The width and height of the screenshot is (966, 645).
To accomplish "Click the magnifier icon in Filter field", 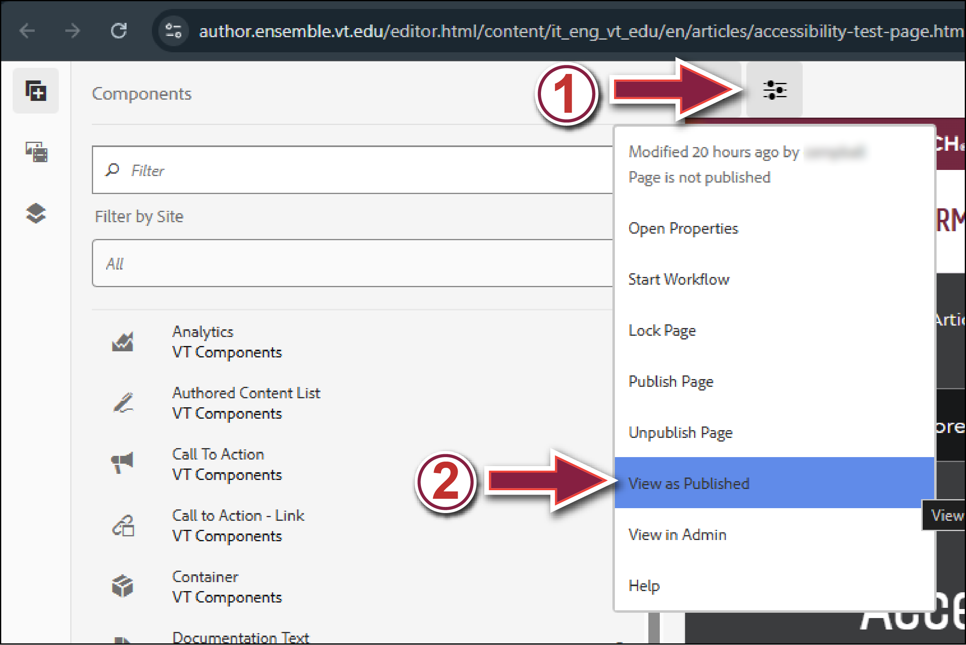I will click(112, 170).
